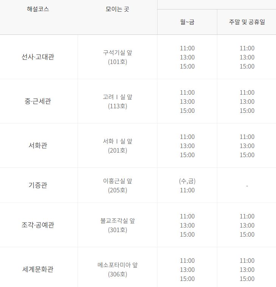Click the 월~금 column header
This screenshot has width=276, height=287.
(187, 22)
